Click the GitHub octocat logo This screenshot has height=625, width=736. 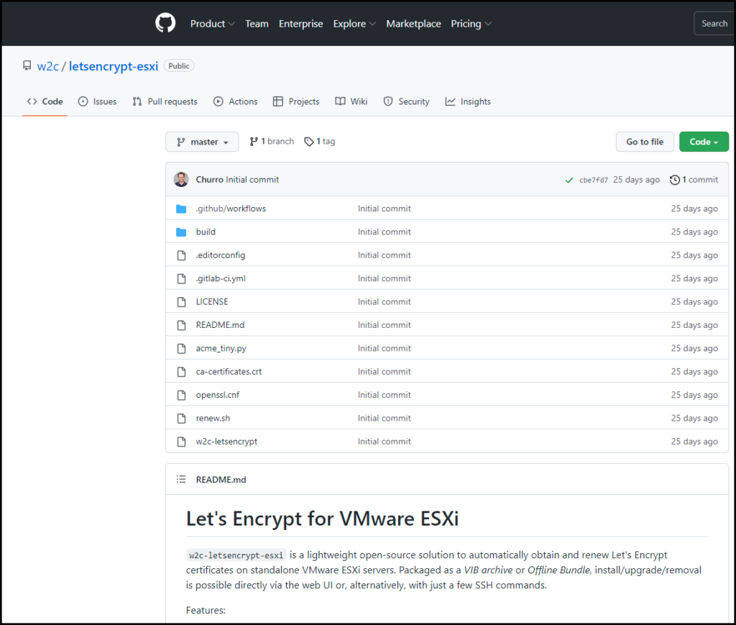[x=165, y=23]
